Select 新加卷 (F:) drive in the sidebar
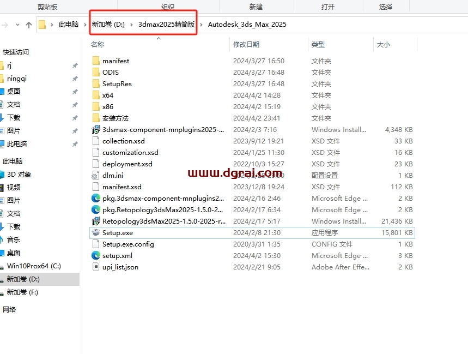 coord(22,292)
